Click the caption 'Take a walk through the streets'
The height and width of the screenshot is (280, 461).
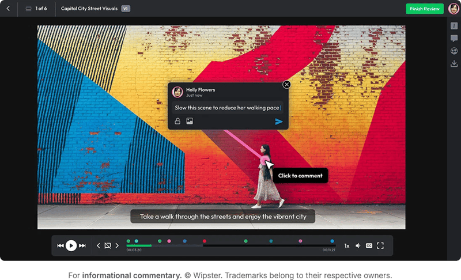click(x=223, y=217)
